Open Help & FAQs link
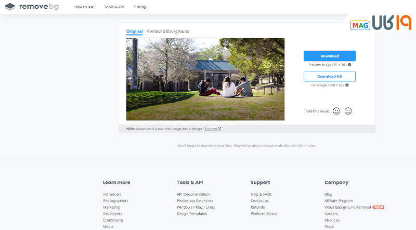This screenshot has width=416, height=230. (x=262, y=194)
